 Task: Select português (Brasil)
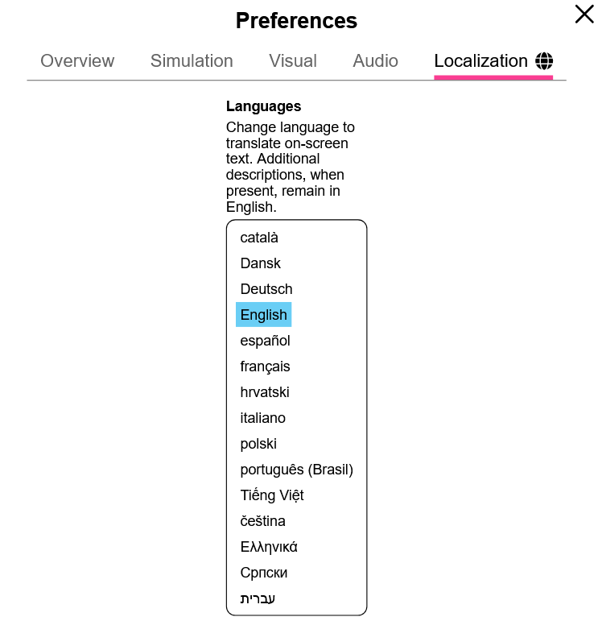click(297, 470)
